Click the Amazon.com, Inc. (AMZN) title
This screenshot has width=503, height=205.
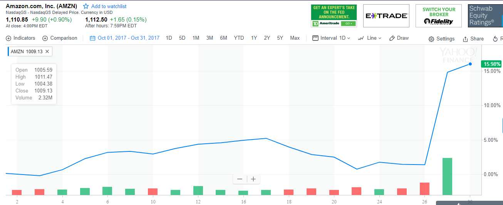click(x=41, y=6)
